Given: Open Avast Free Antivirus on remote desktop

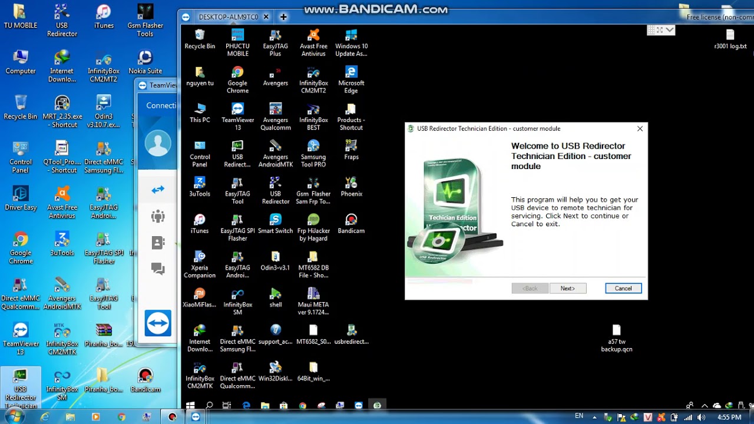Looking at the screenshot, I should click(313, 42).
